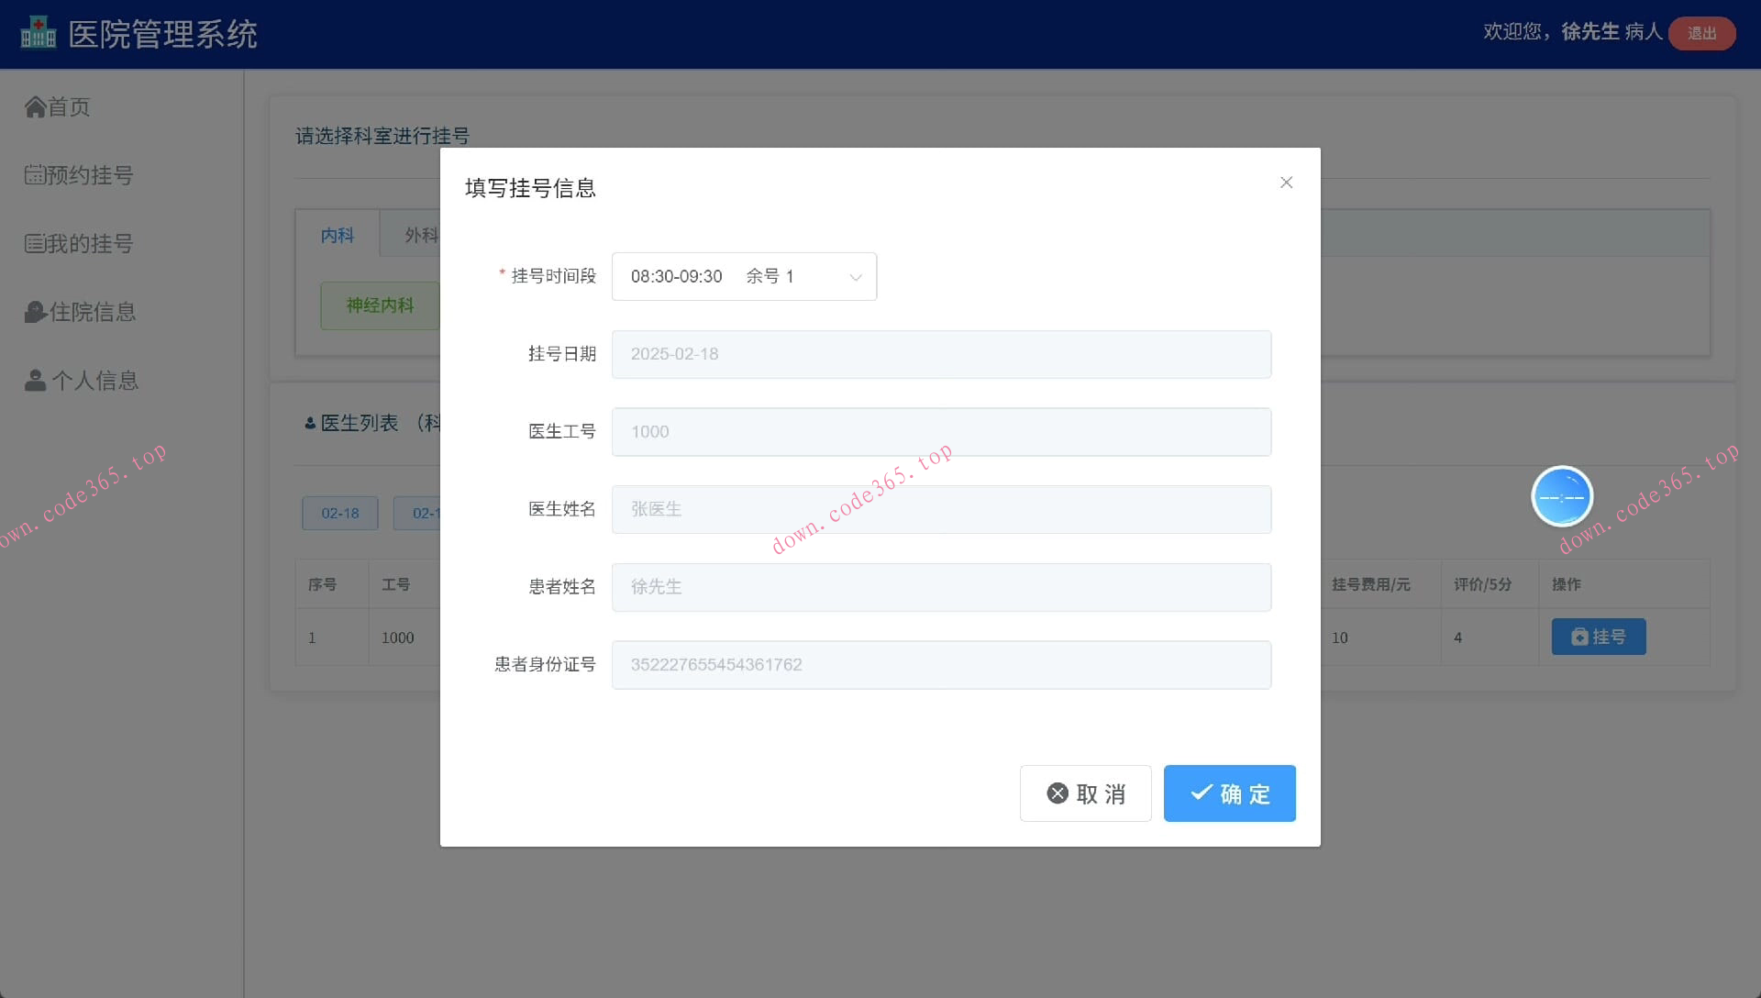1761x998 pixels.
Task: Click the 退出 logout button
Action: (x=1701, y=33)
